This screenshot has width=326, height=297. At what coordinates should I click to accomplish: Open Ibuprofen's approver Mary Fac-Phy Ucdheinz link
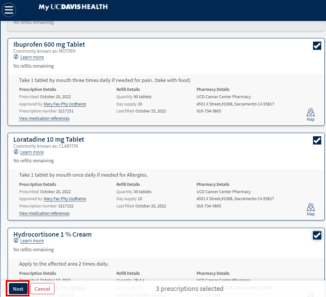tap(65, 104)
